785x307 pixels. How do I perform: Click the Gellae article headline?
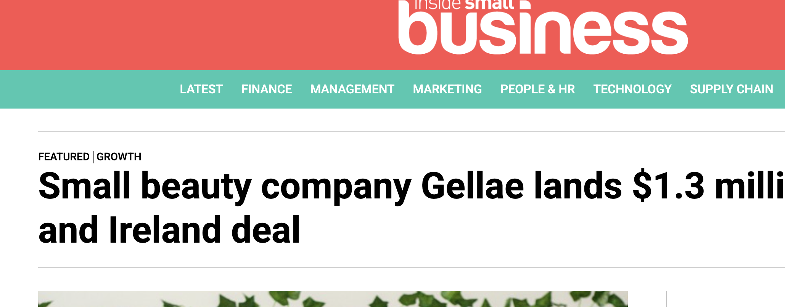[x=412, y=207]
